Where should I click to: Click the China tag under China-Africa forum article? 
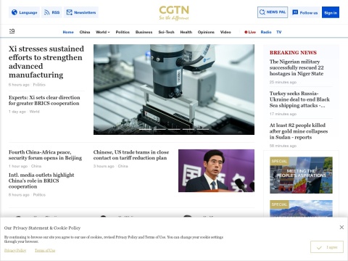click(x=36, y=166)
